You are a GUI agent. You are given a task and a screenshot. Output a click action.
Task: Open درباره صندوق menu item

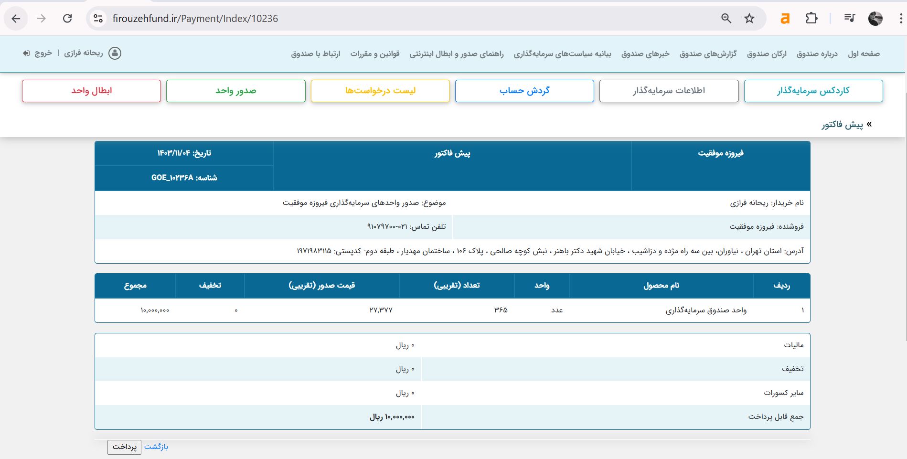(817, 53)
